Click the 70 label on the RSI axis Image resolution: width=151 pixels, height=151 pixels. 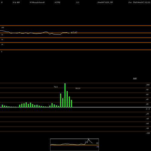click(2, 35)
